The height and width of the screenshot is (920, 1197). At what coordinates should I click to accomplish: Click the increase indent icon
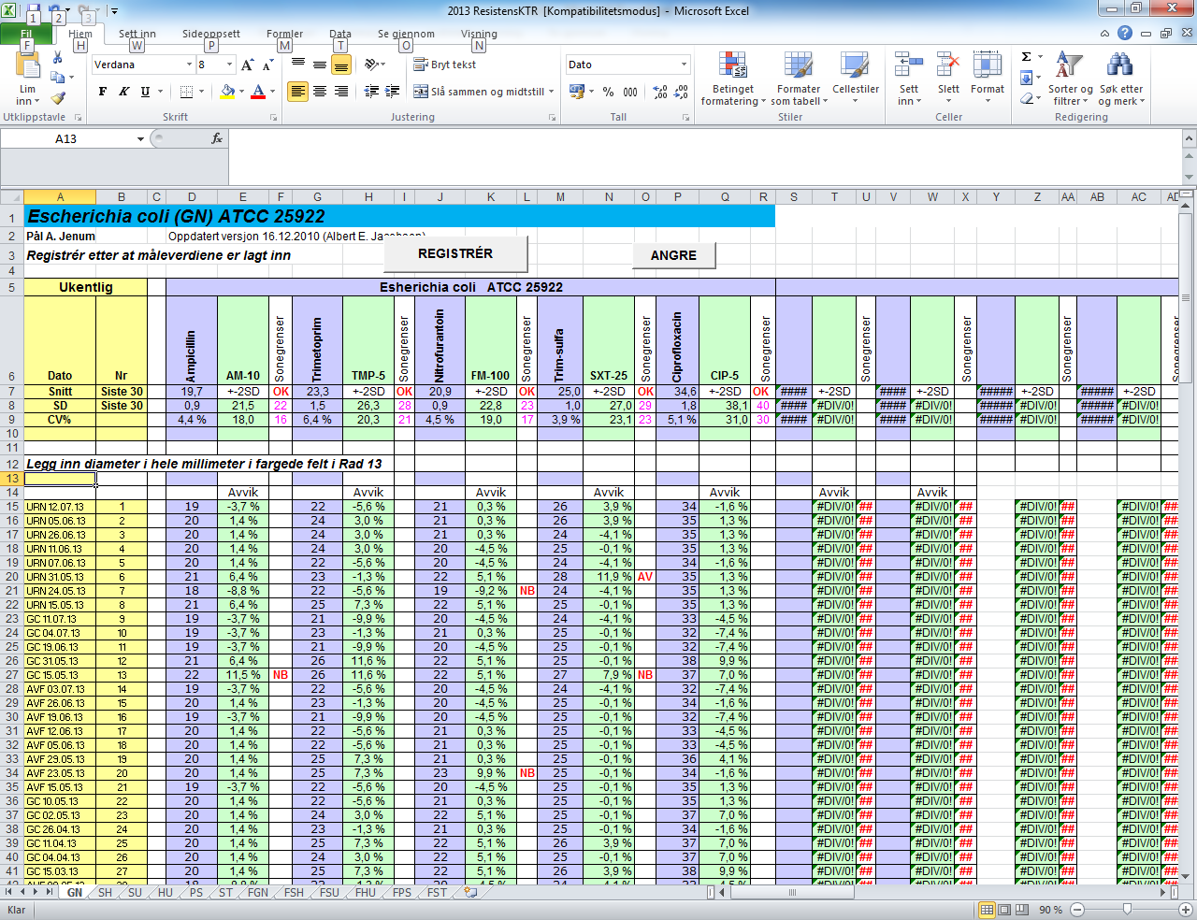(393, 92)
